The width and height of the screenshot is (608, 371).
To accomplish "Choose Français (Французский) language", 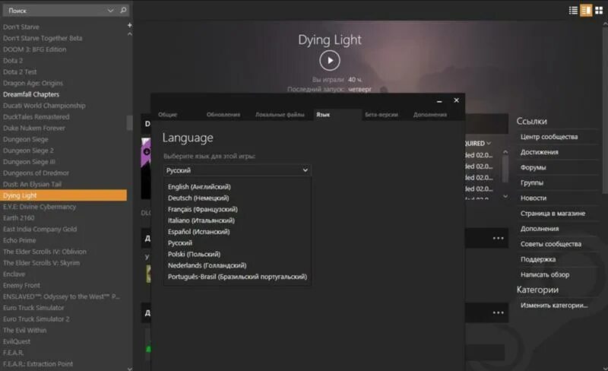I will pyautogui.click(x=203, y=209).
